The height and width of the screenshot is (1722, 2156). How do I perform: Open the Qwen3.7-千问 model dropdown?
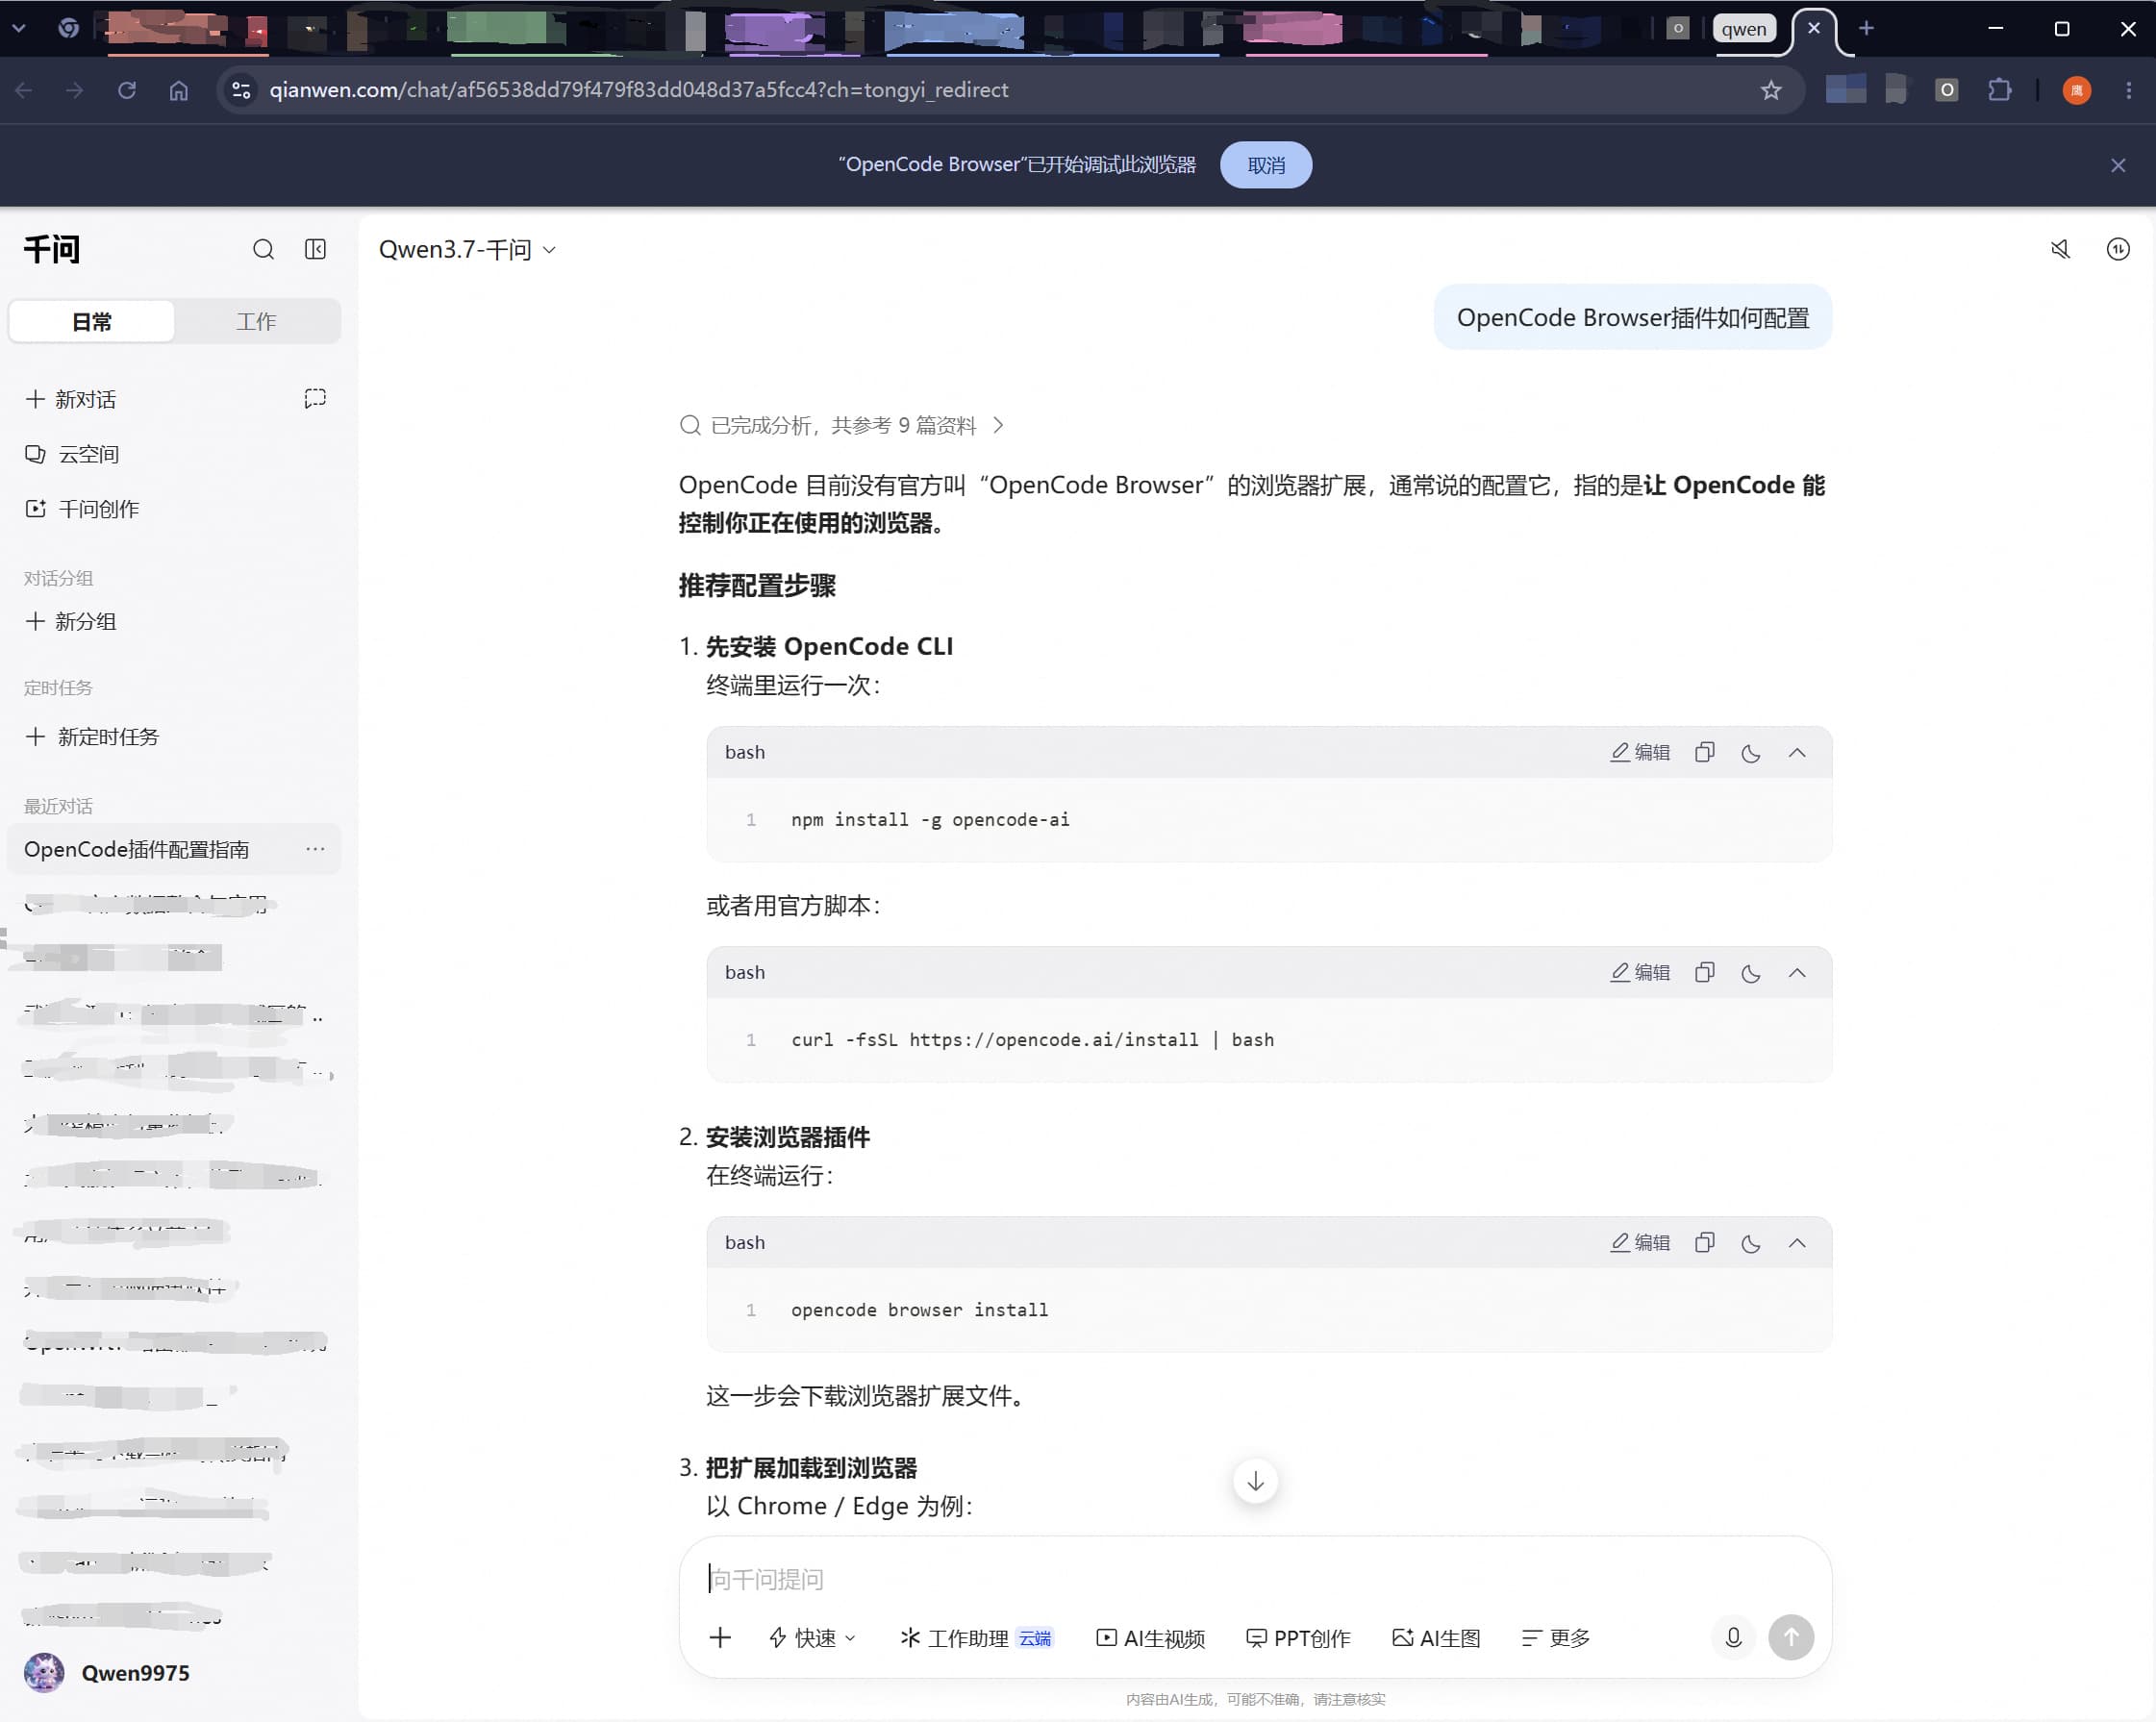467,249
